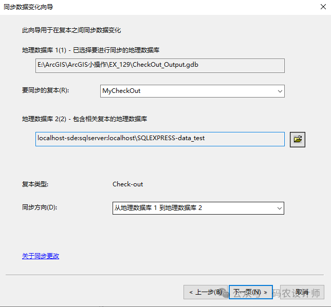Click the 同步数据变化向导 title bar text
331x307 pixels.
(x=28, y=7)
